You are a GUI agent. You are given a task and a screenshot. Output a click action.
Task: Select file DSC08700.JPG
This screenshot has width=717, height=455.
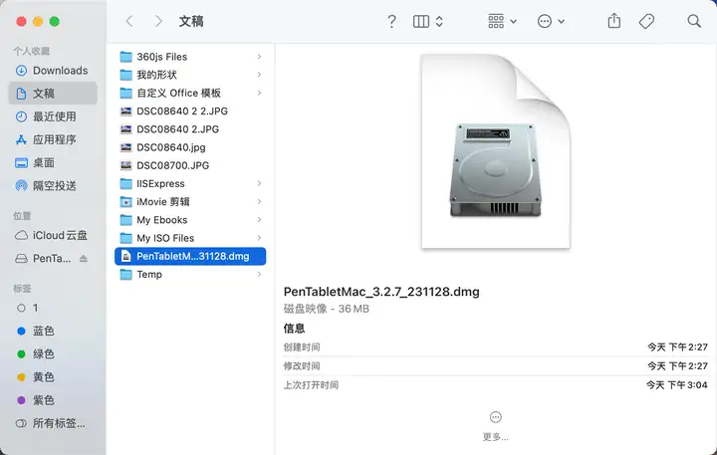click(x=190, y=165)
